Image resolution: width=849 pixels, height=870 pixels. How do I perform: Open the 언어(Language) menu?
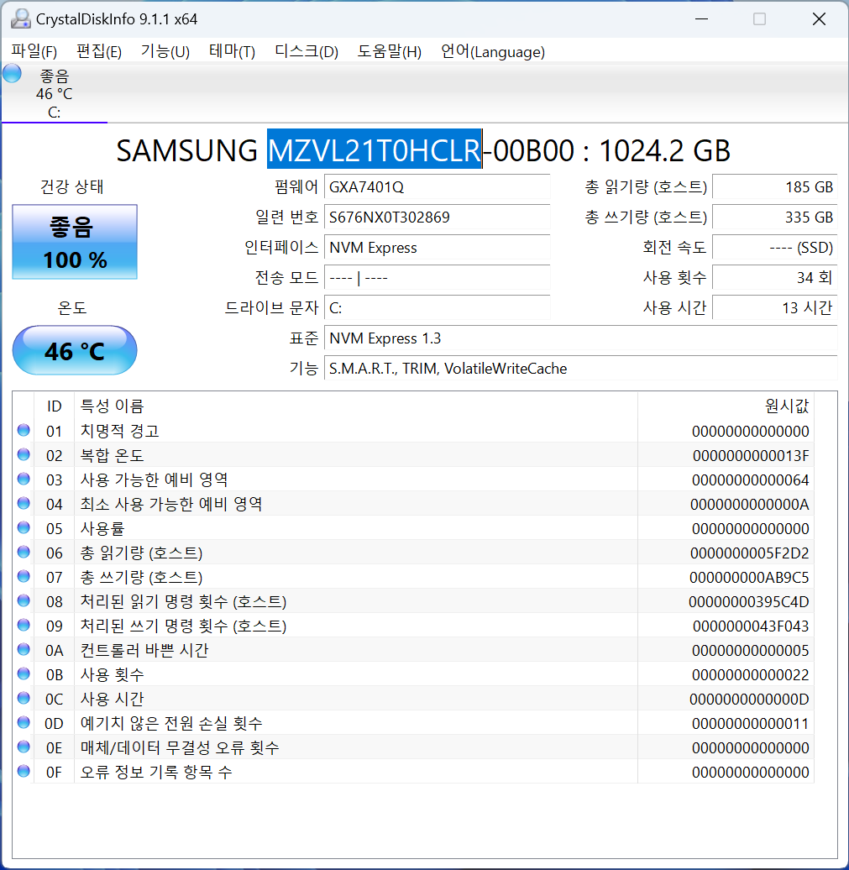[493, 51]
